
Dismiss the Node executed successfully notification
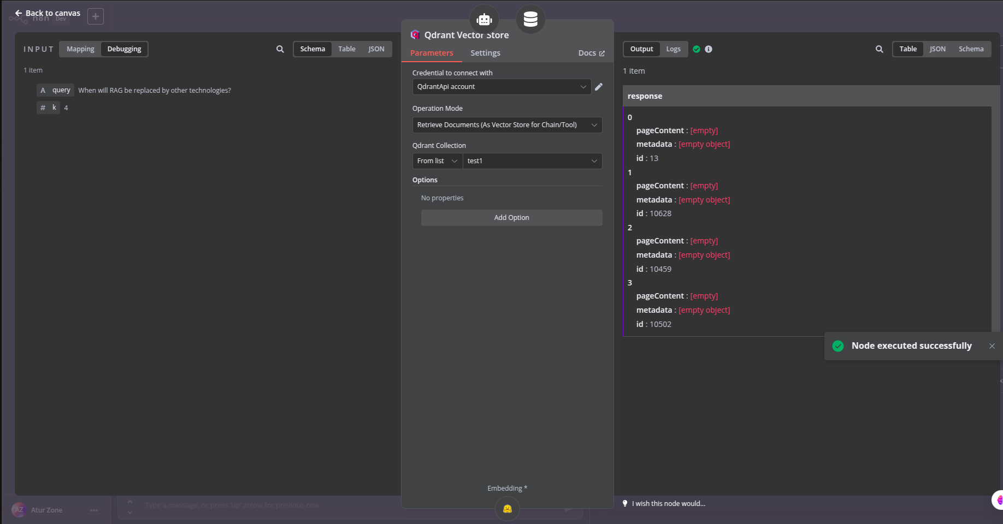coord(992,346)
